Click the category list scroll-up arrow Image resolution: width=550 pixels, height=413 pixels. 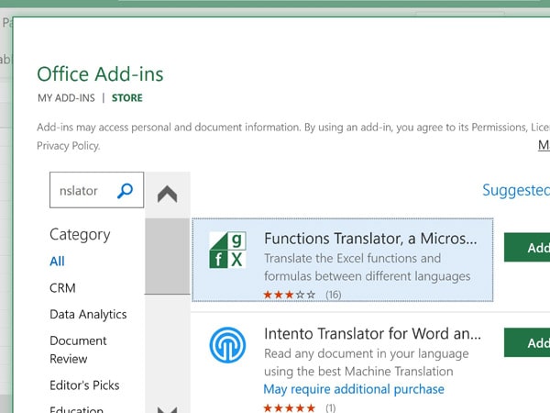168,194
